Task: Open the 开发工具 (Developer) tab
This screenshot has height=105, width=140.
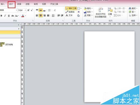Action: [x=54, y=4]
